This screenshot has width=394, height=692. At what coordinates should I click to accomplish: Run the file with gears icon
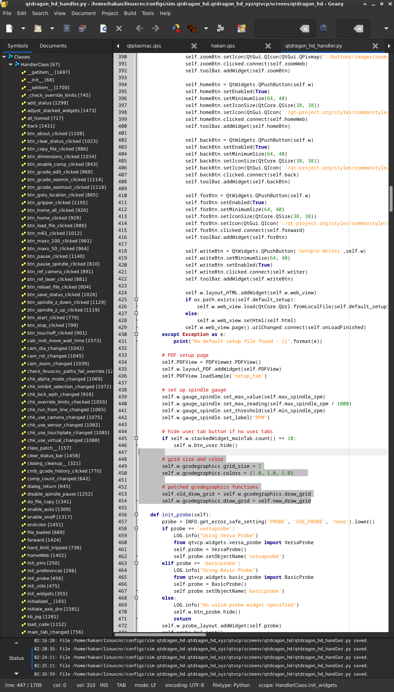click(x=220, y=28)
